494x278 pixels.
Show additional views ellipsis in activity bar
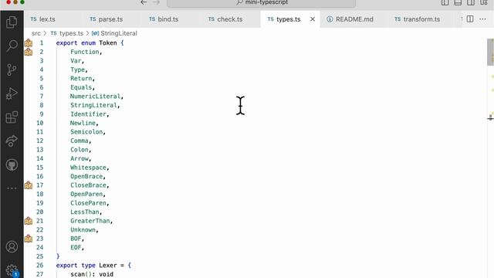pos(12,188)
